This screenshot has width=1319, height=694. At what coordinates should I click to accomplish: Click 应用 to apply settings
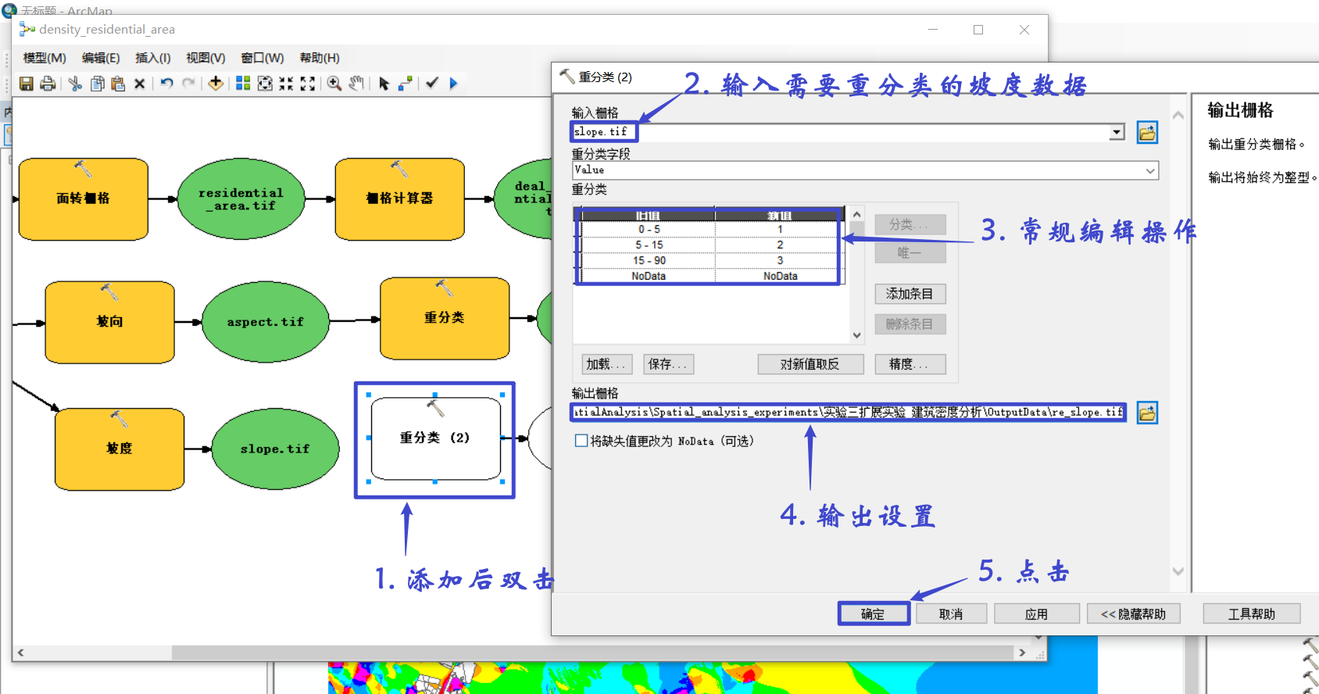coord(1037,614)
